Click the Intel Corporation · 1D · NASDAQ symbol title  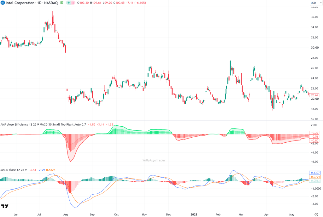[32, 3]
